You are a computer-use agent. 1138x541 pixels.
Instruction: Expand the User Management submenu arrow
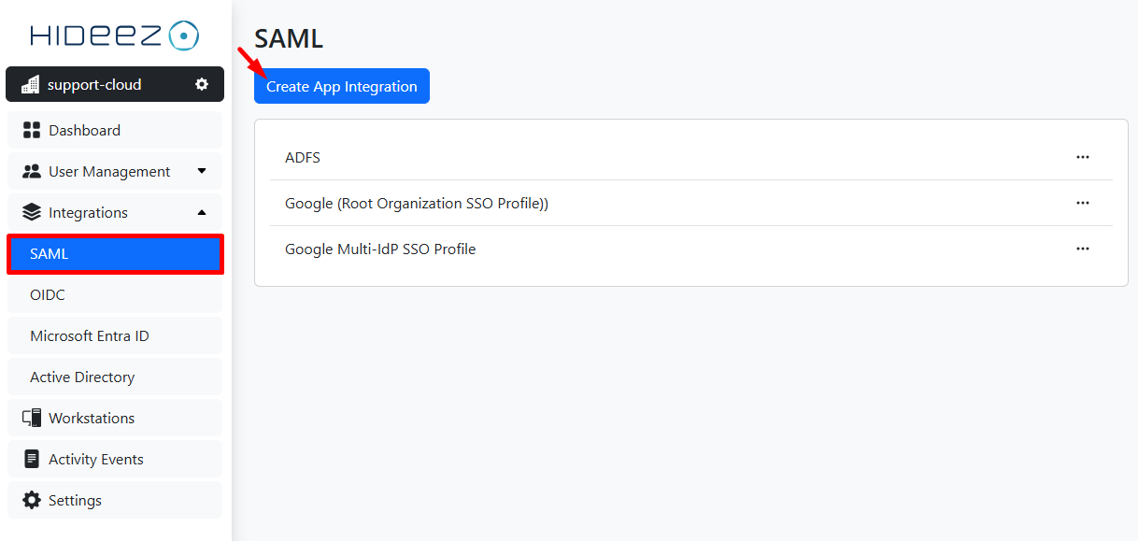tap(202, 171)
